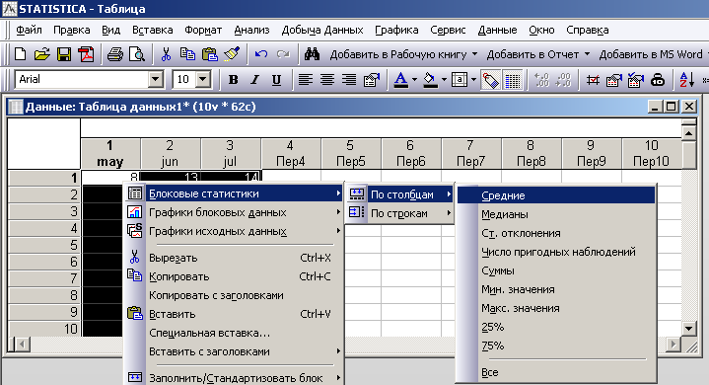Select Средние in column statistics submenu

(x=556, y=195)
